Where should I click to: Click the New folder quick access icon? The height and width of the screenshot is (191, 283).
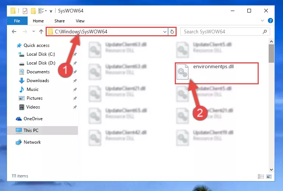tap(33, 11)
